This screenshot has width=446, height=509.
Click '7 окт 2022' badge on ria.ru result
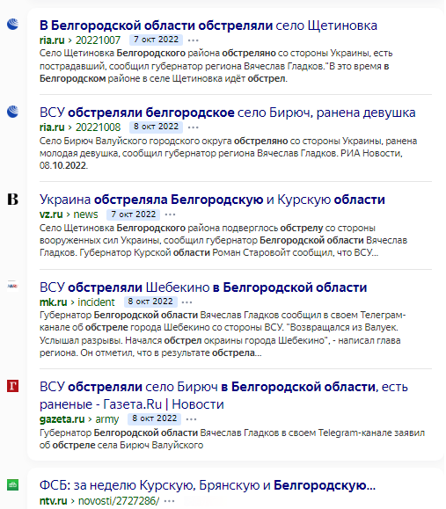[x=156, y=40]
